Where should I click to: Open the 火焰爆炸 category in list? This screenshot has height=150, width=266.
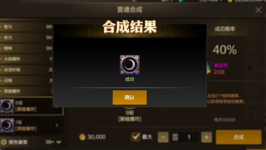[x=26, y=59]
